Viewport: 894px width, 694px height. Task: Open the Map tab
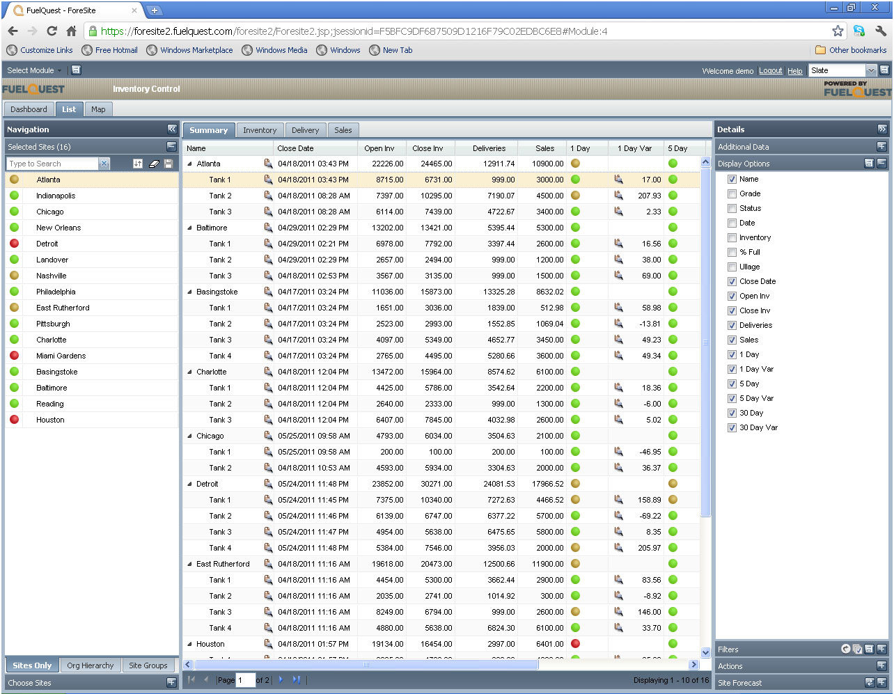tap(98, 109)
